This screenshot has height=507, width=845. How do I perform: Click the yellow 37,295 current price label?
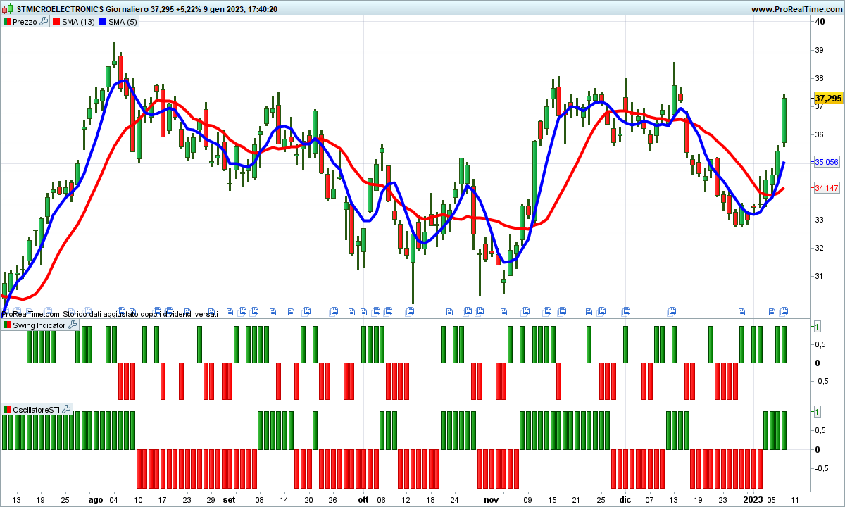pyautogui.click(x=827, y=98)
